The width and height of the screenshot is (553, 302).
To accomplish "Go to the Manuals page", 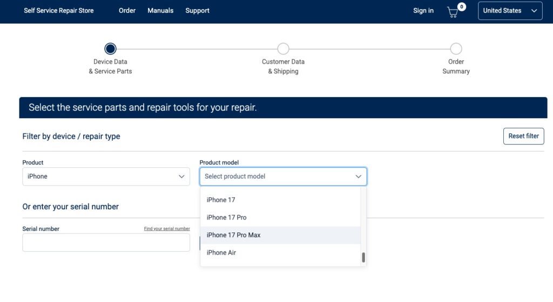I will click(160, 11).
